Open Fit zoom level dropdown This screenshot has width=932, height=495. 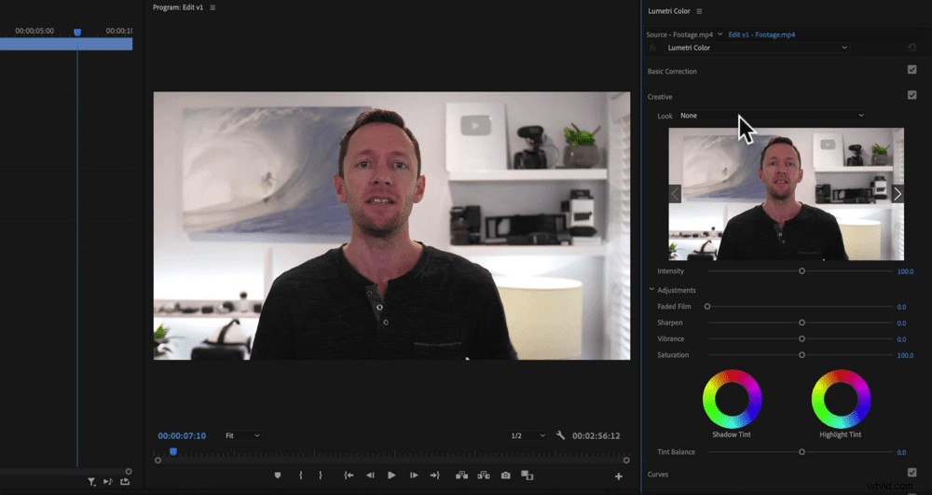(242, 435)
